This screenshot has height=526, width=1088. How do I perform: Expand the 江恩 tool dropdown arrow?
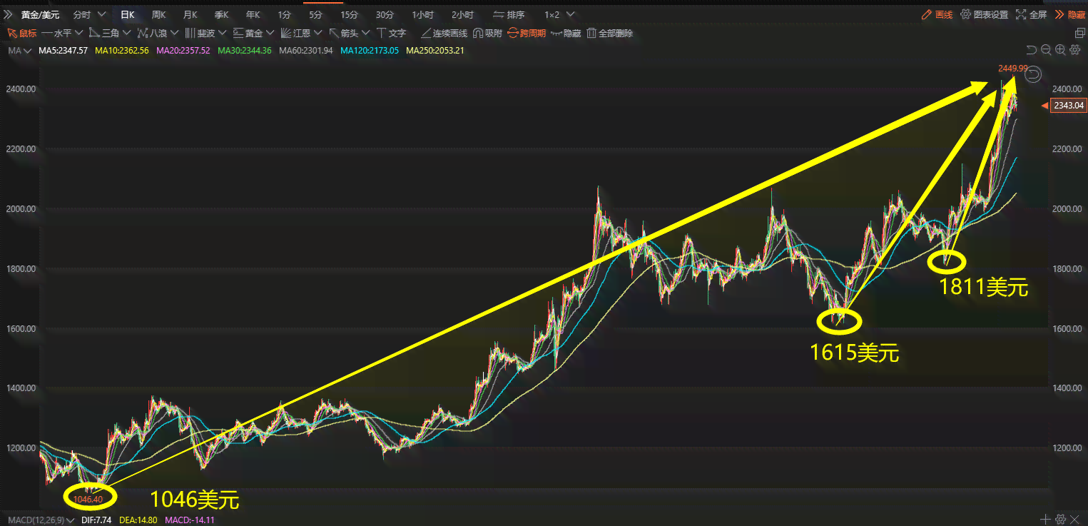pyautogui.click(x=317, y=33)
